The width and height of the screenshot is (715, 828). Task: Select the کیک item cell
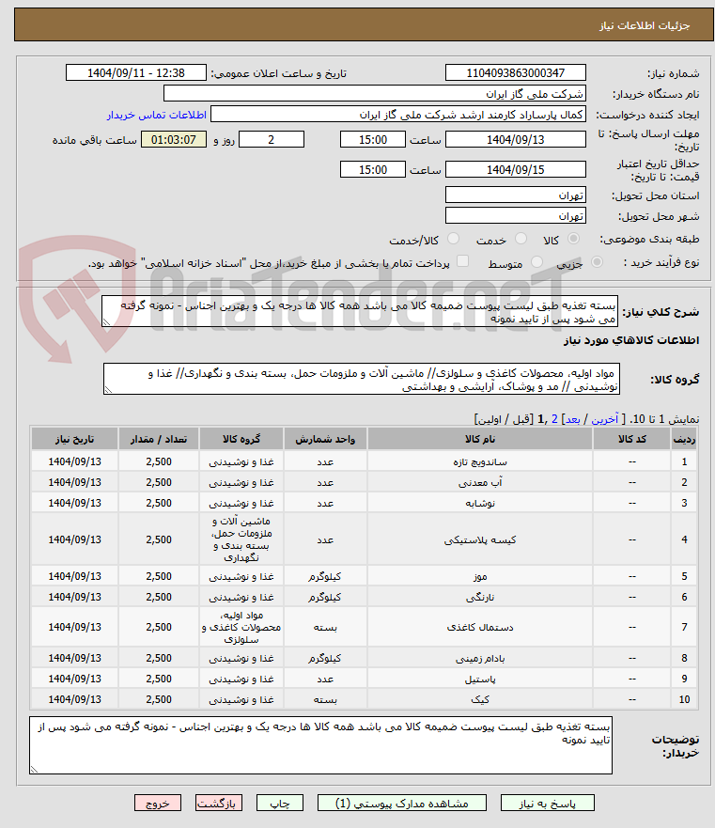480,699
